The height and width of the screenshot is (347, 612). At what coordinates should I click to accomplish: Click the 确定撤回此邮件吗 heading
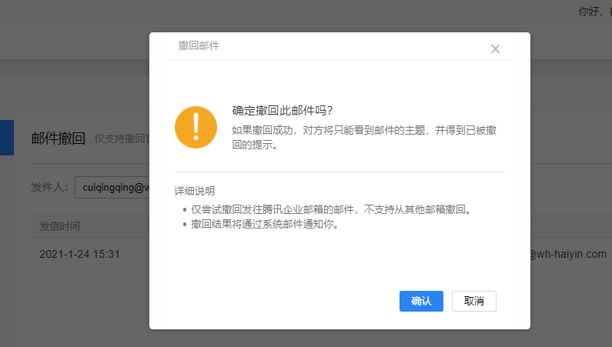(283, 111)
